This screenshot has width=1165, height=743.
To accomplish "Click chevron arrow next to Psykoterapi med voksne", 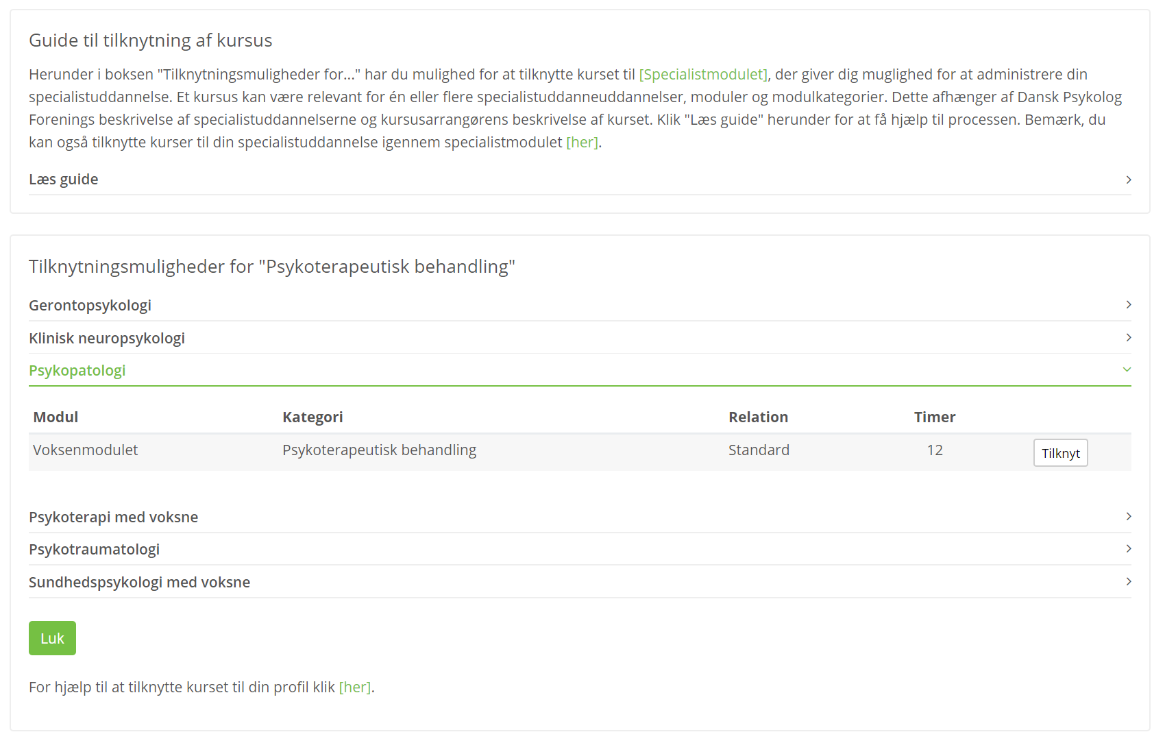I will pyautogui.click(x=1128, y=516).
